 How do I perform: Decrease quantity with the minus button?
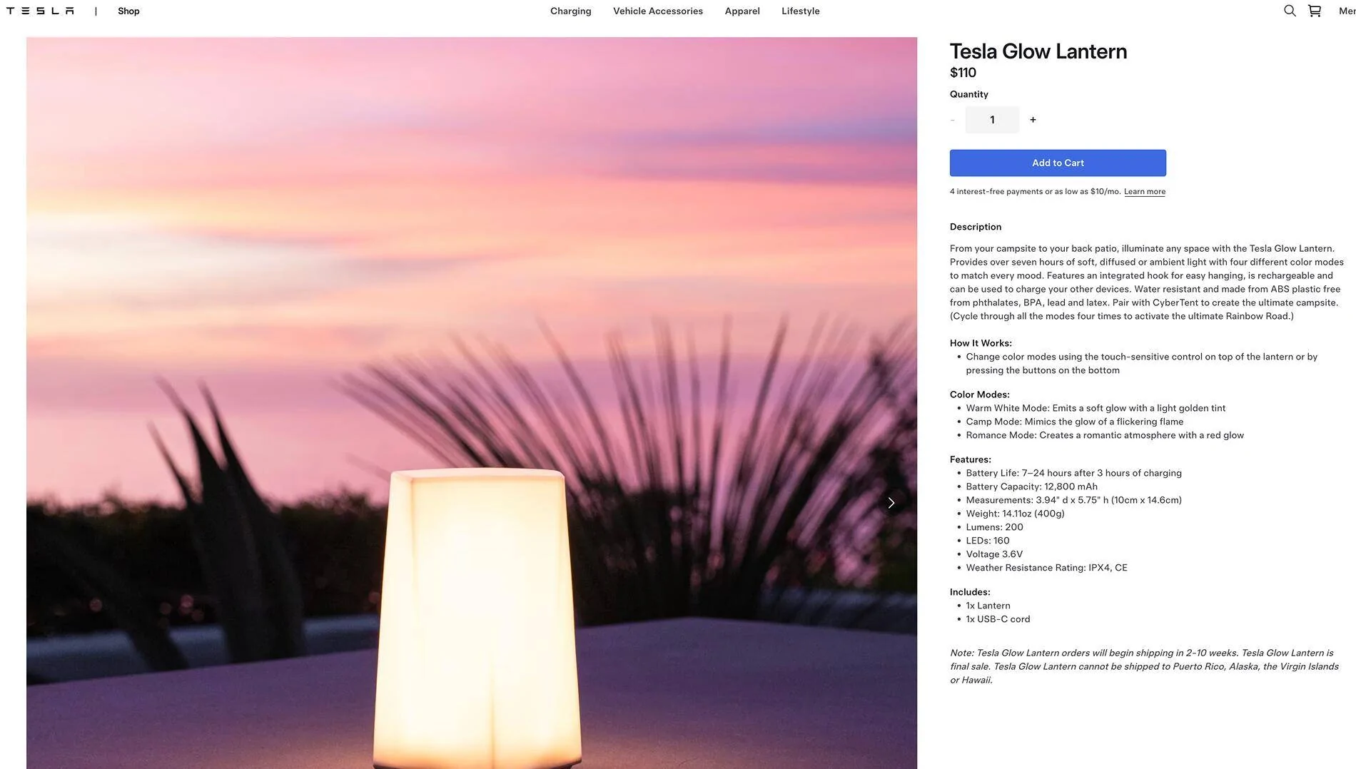pos(953,120)
